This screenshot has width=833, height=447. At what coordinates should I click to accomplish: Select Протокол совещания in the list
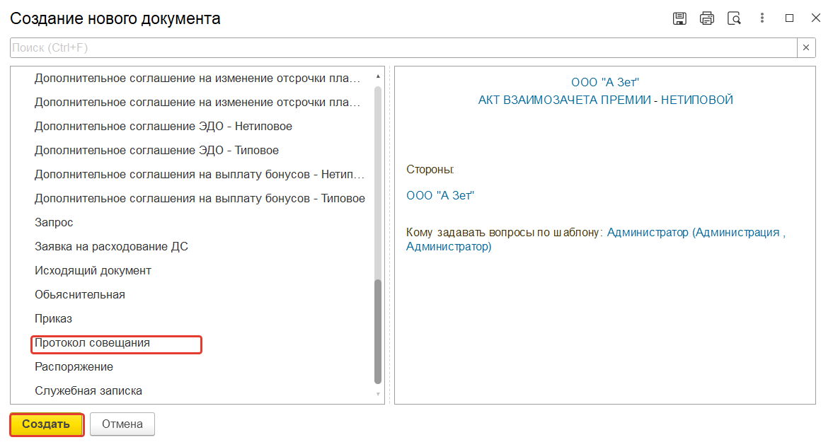coord(93,343)
